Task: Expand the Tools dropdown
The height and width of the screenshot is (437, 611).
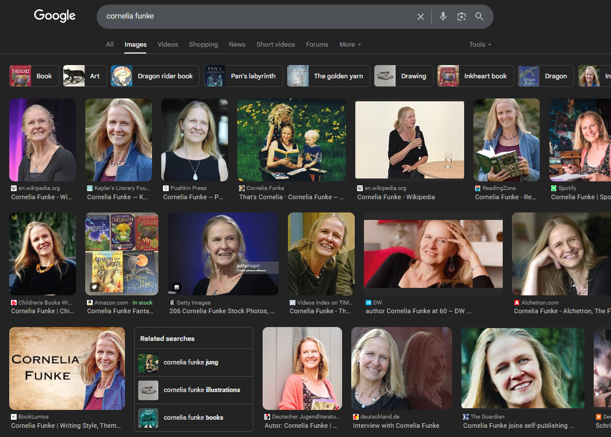Action: click(480, 44)
